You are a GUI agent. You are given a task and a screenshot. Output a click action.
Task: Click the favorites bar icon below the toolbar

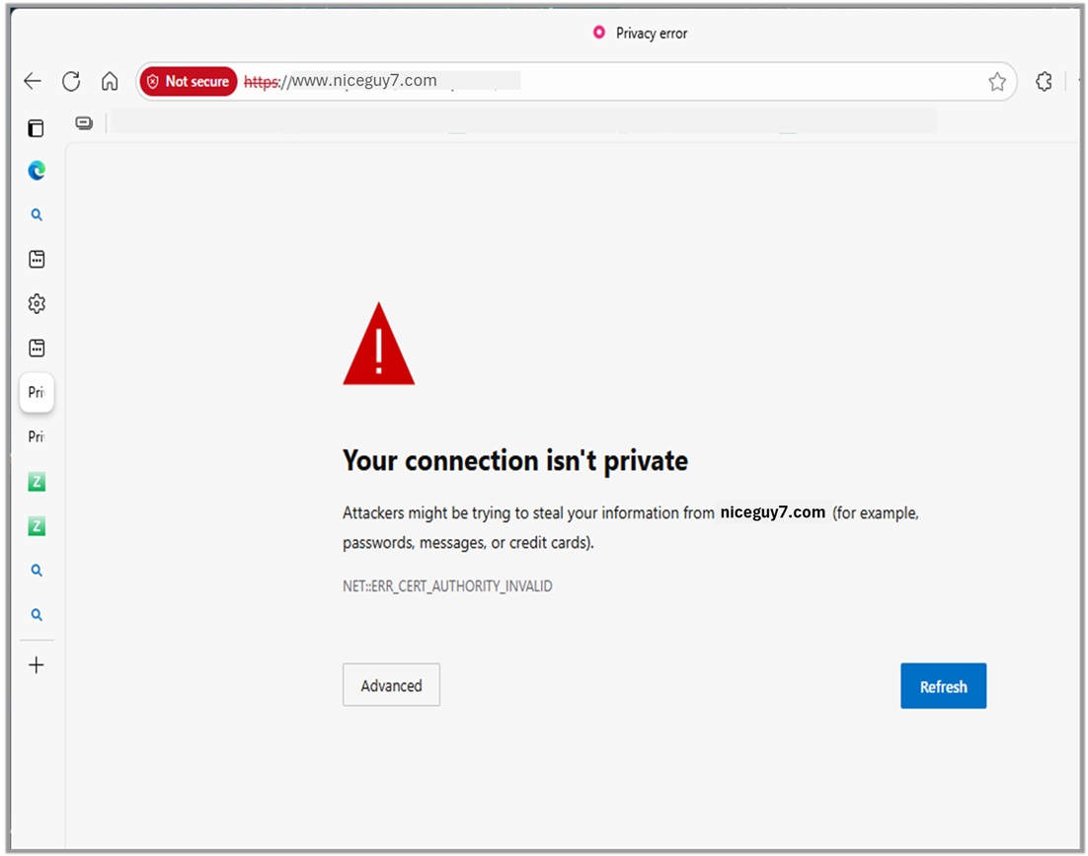pyautogui.click(x=84, y=123)
